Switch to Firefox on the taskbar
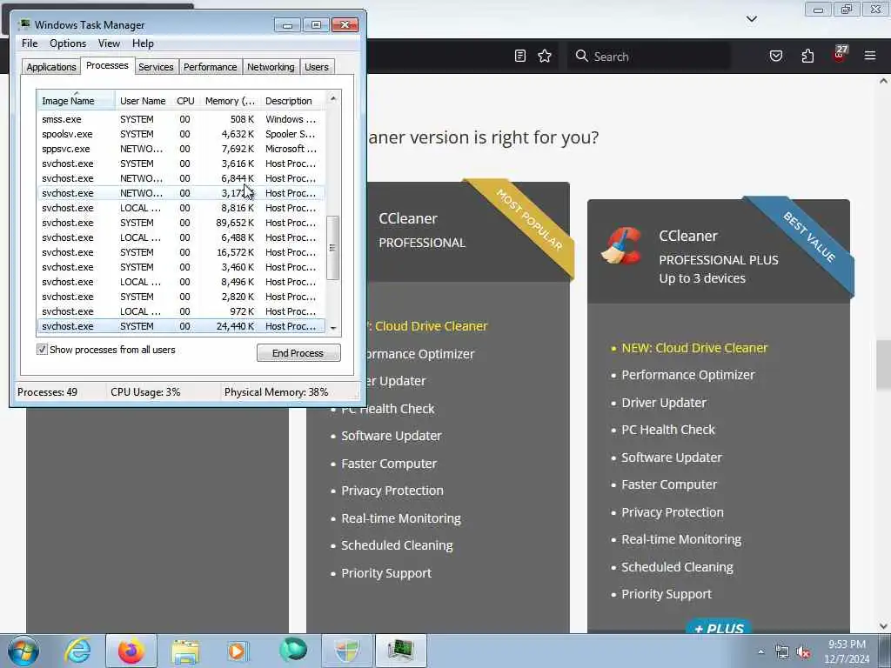891x668 pixels. pyautogui.click(x=131, y=651)
